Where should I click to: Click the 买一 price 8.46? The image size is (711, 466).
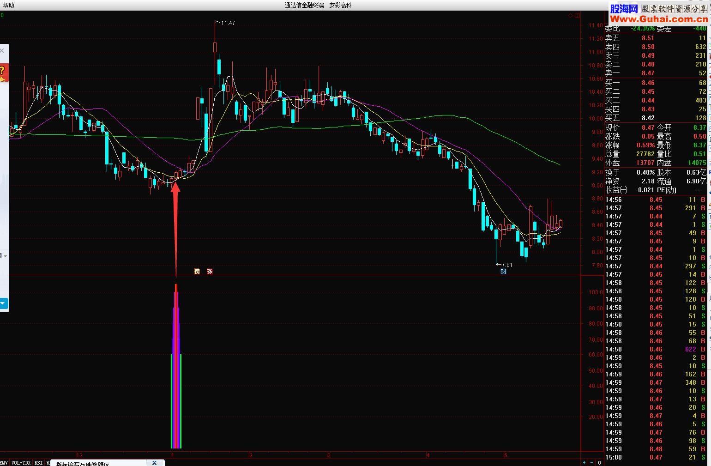tap(648, 83)
